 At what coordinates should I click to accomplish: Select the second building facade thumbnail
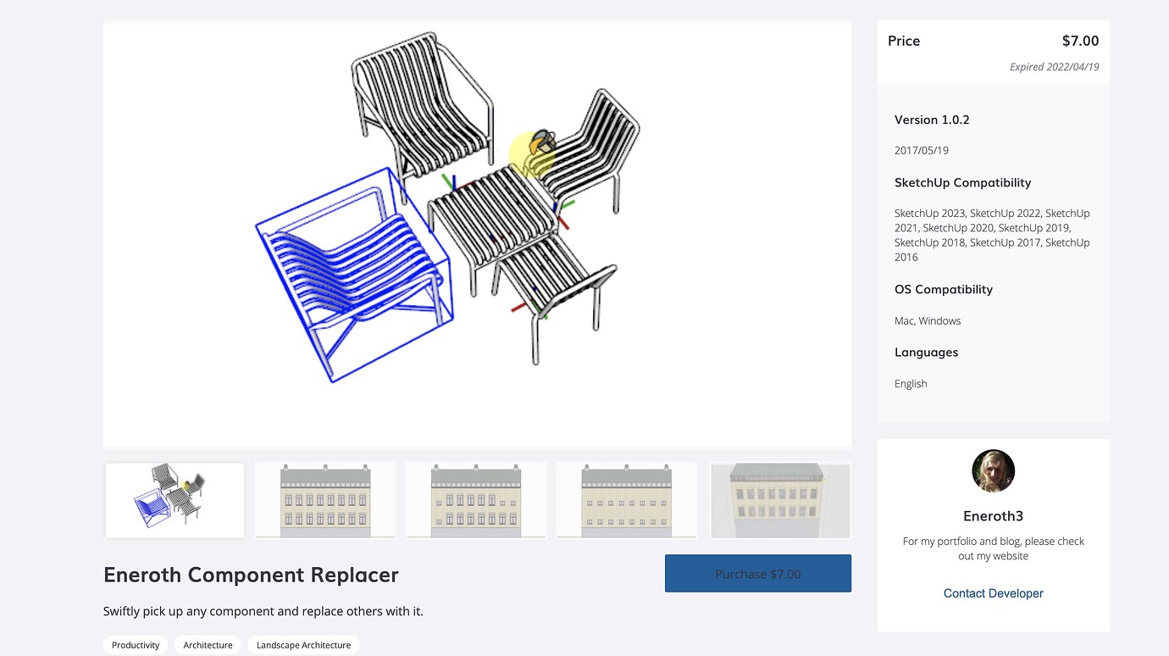click(x=324, y=499)
